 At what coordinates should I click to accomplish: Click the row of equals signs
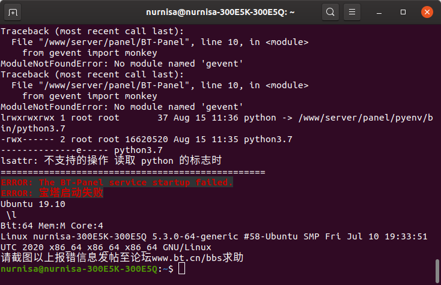133,172
